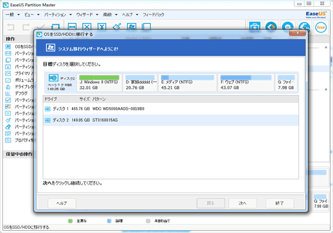Click the プライマリ conversion icon in sidebar
Image resolution: width=333 pixels, height=233 pixels.
point(8,73)
